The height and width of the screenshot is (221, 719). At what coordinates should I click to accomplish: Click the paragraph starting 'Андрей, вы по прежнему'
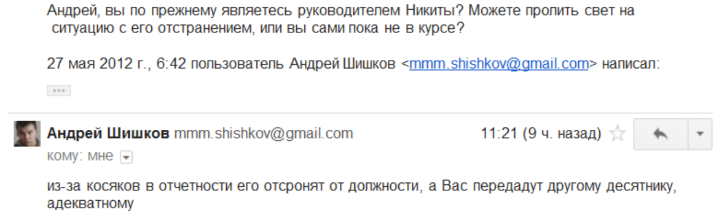(x=340, y=19)
